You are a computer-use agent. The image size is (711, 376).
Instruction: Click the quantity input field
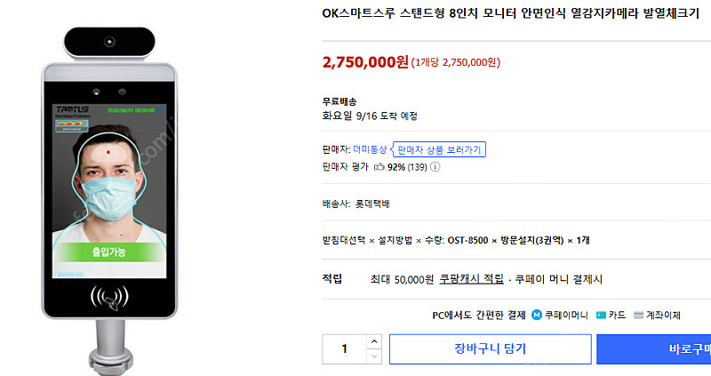point(344,348)
